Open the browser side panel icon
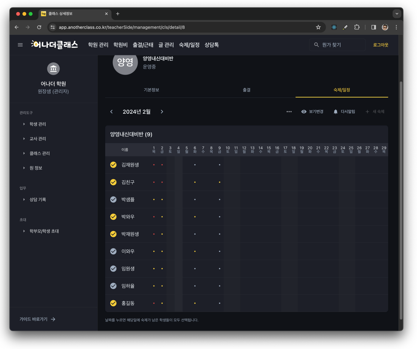The width and height of the screenshot is (417, 349). click(374, 27)
